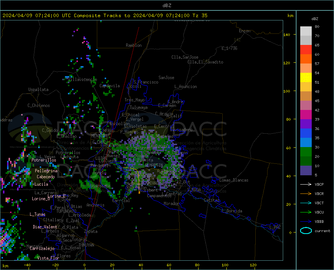
Task: Click the 'C_Chilenos' map label
Action: pyautogui.click(x=39, y=105)
